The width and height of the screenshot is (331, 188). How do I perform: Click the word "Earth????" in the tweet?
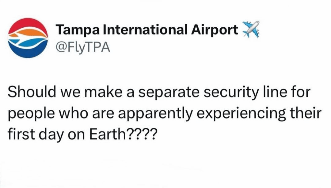[x=124, y=134]
